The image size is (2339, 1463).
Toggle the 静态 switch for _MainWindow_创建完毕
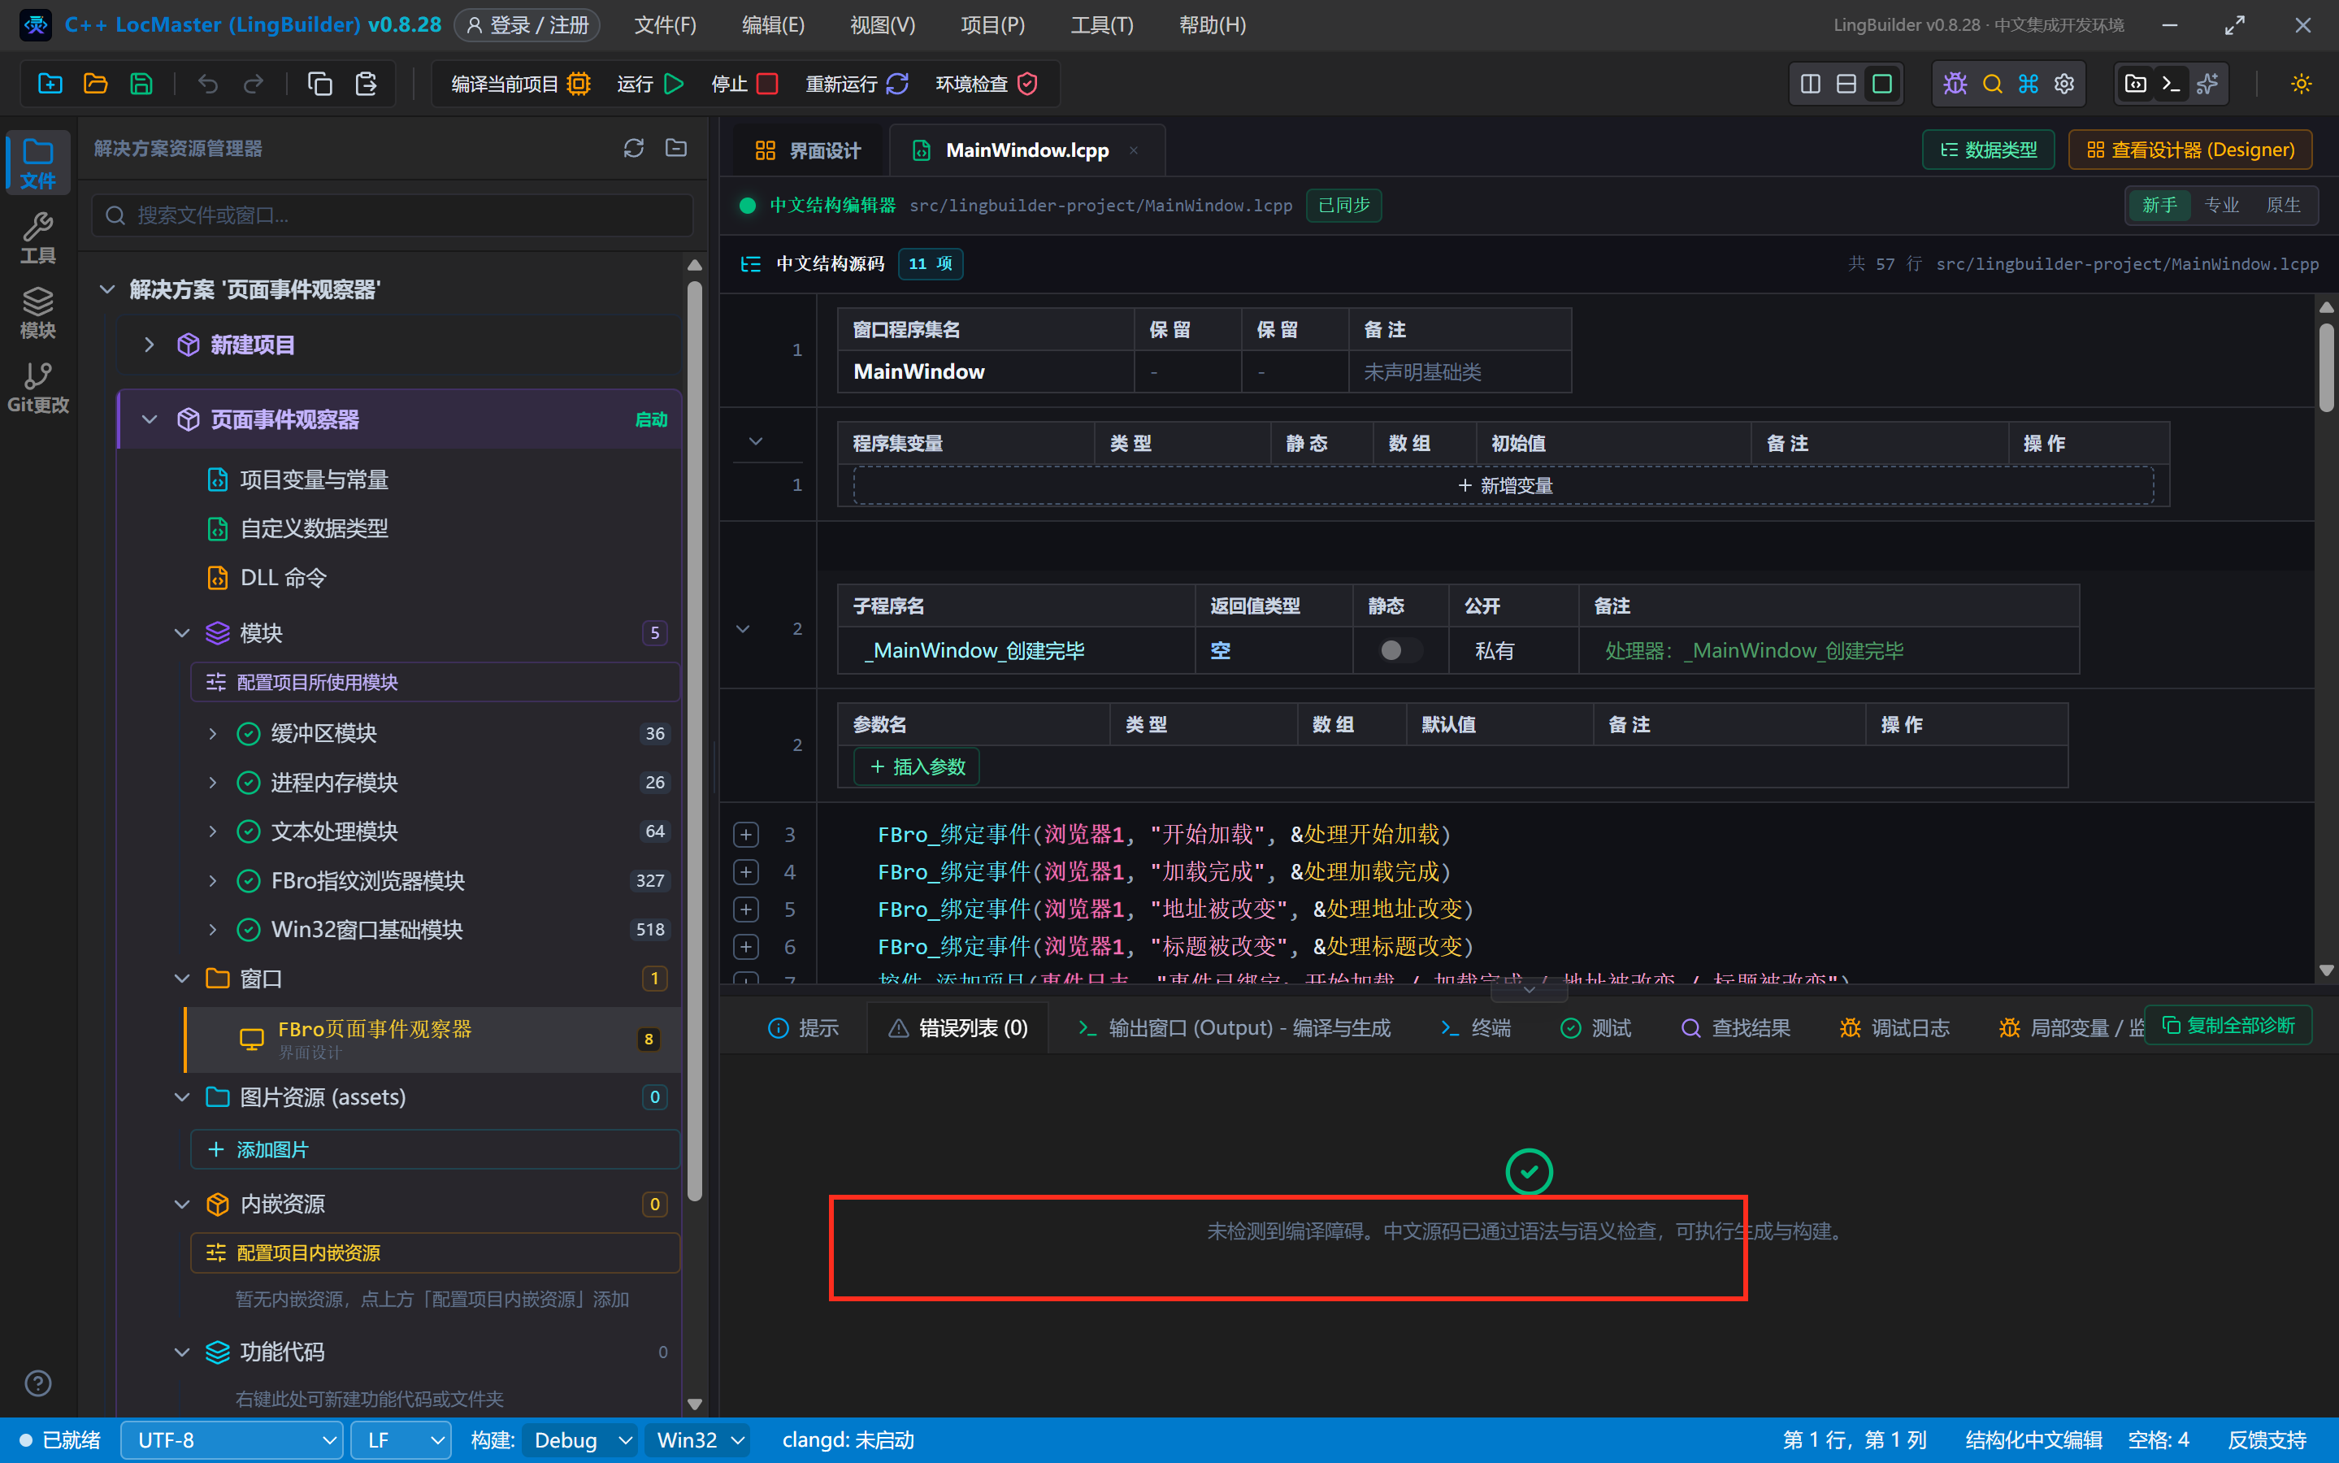(x=1399, y=650)
